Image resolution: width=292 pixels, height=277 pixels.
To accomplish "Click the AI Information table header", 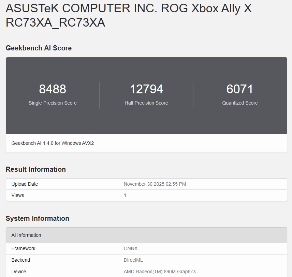I will 26,235.
